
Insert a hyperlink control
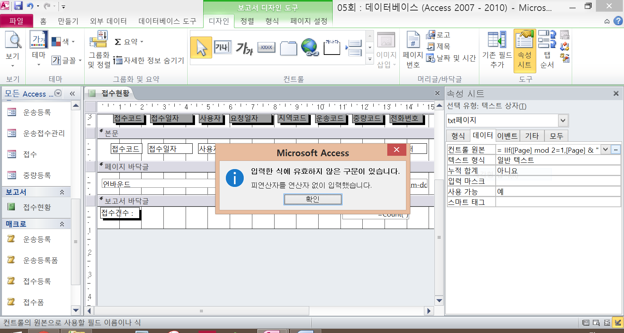[310, 48]
